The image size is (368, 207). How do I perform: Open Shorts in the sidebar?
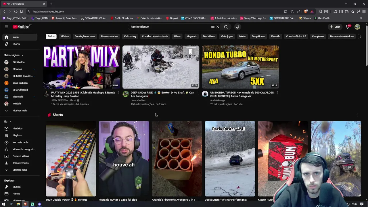20,44
